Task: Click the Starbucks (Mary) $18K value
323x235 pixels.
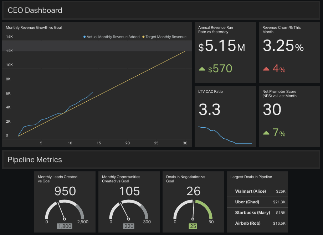Action: [281, 213]
